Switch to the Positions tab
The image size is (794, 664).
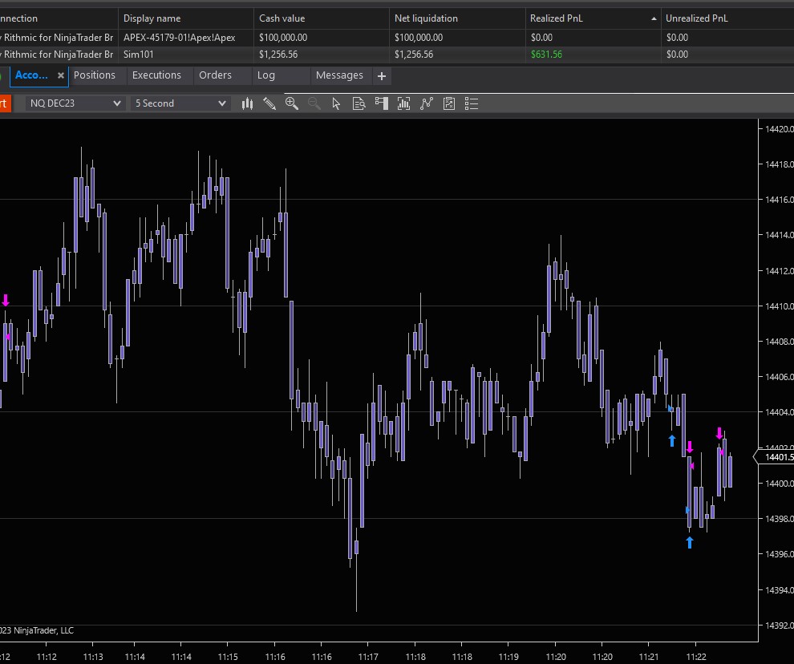95,75
